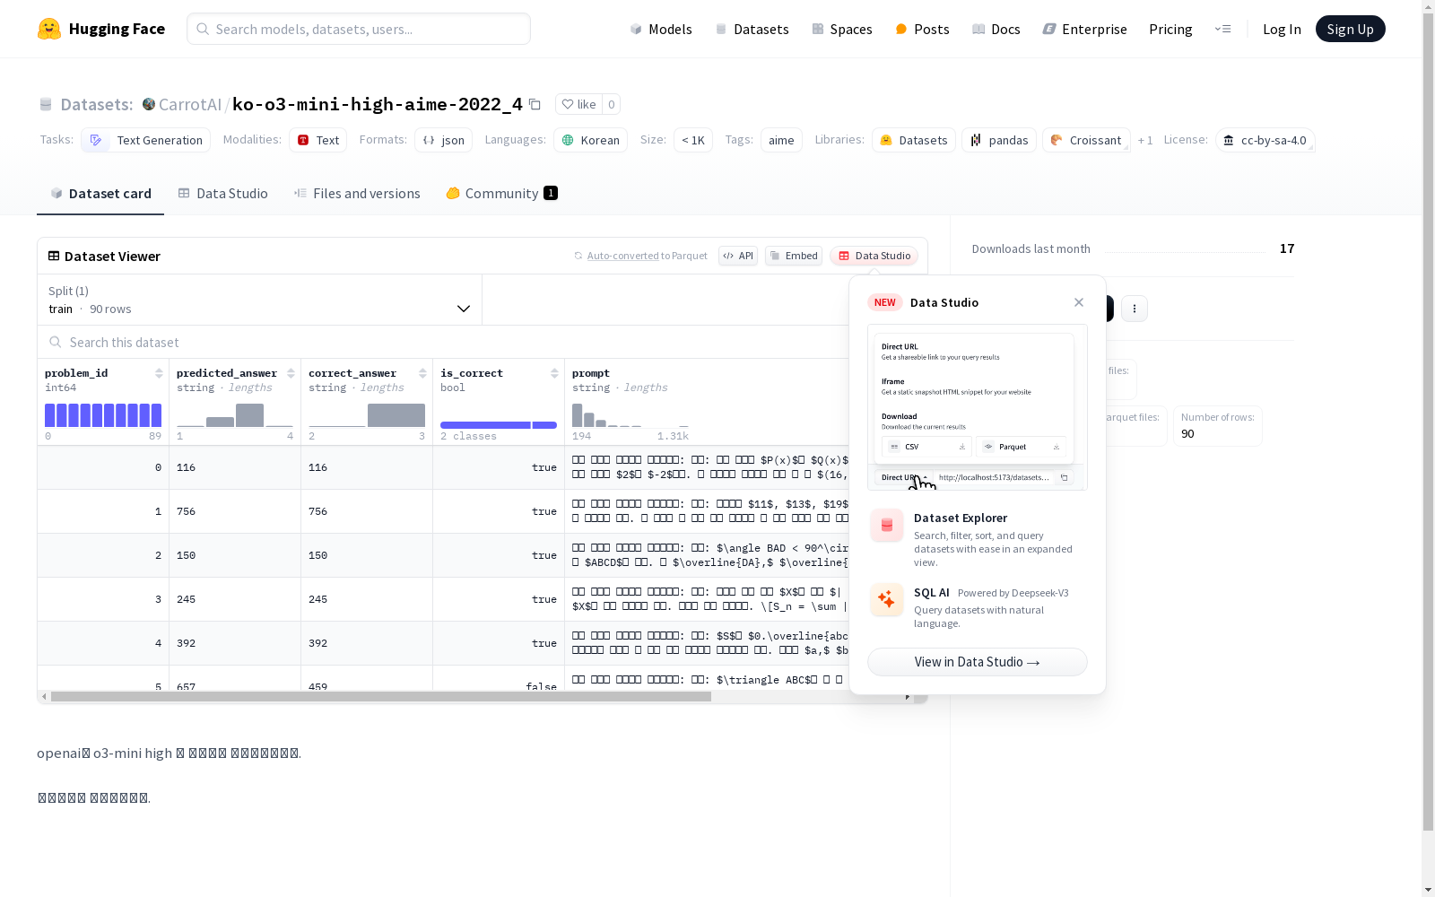The height and width of the screenshot is (897, 1435).
Task: Click View in Data Studio button
Action: coord(978,662)
